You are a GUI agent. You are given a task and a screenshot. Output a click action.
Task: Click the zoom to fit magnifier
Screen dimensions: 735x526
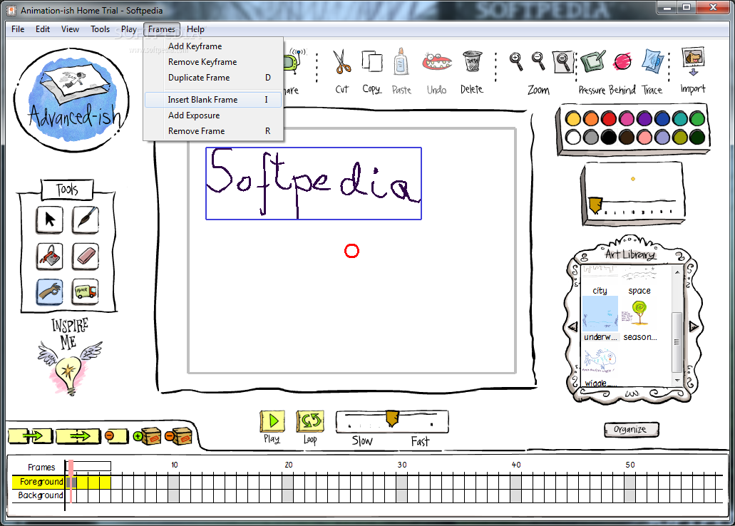(x=562, y=62)
